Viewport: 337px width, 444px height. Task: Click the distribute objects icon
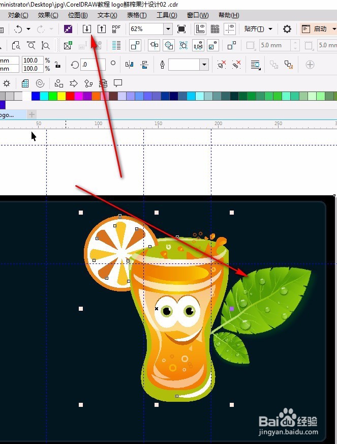(x=198, y=45)
